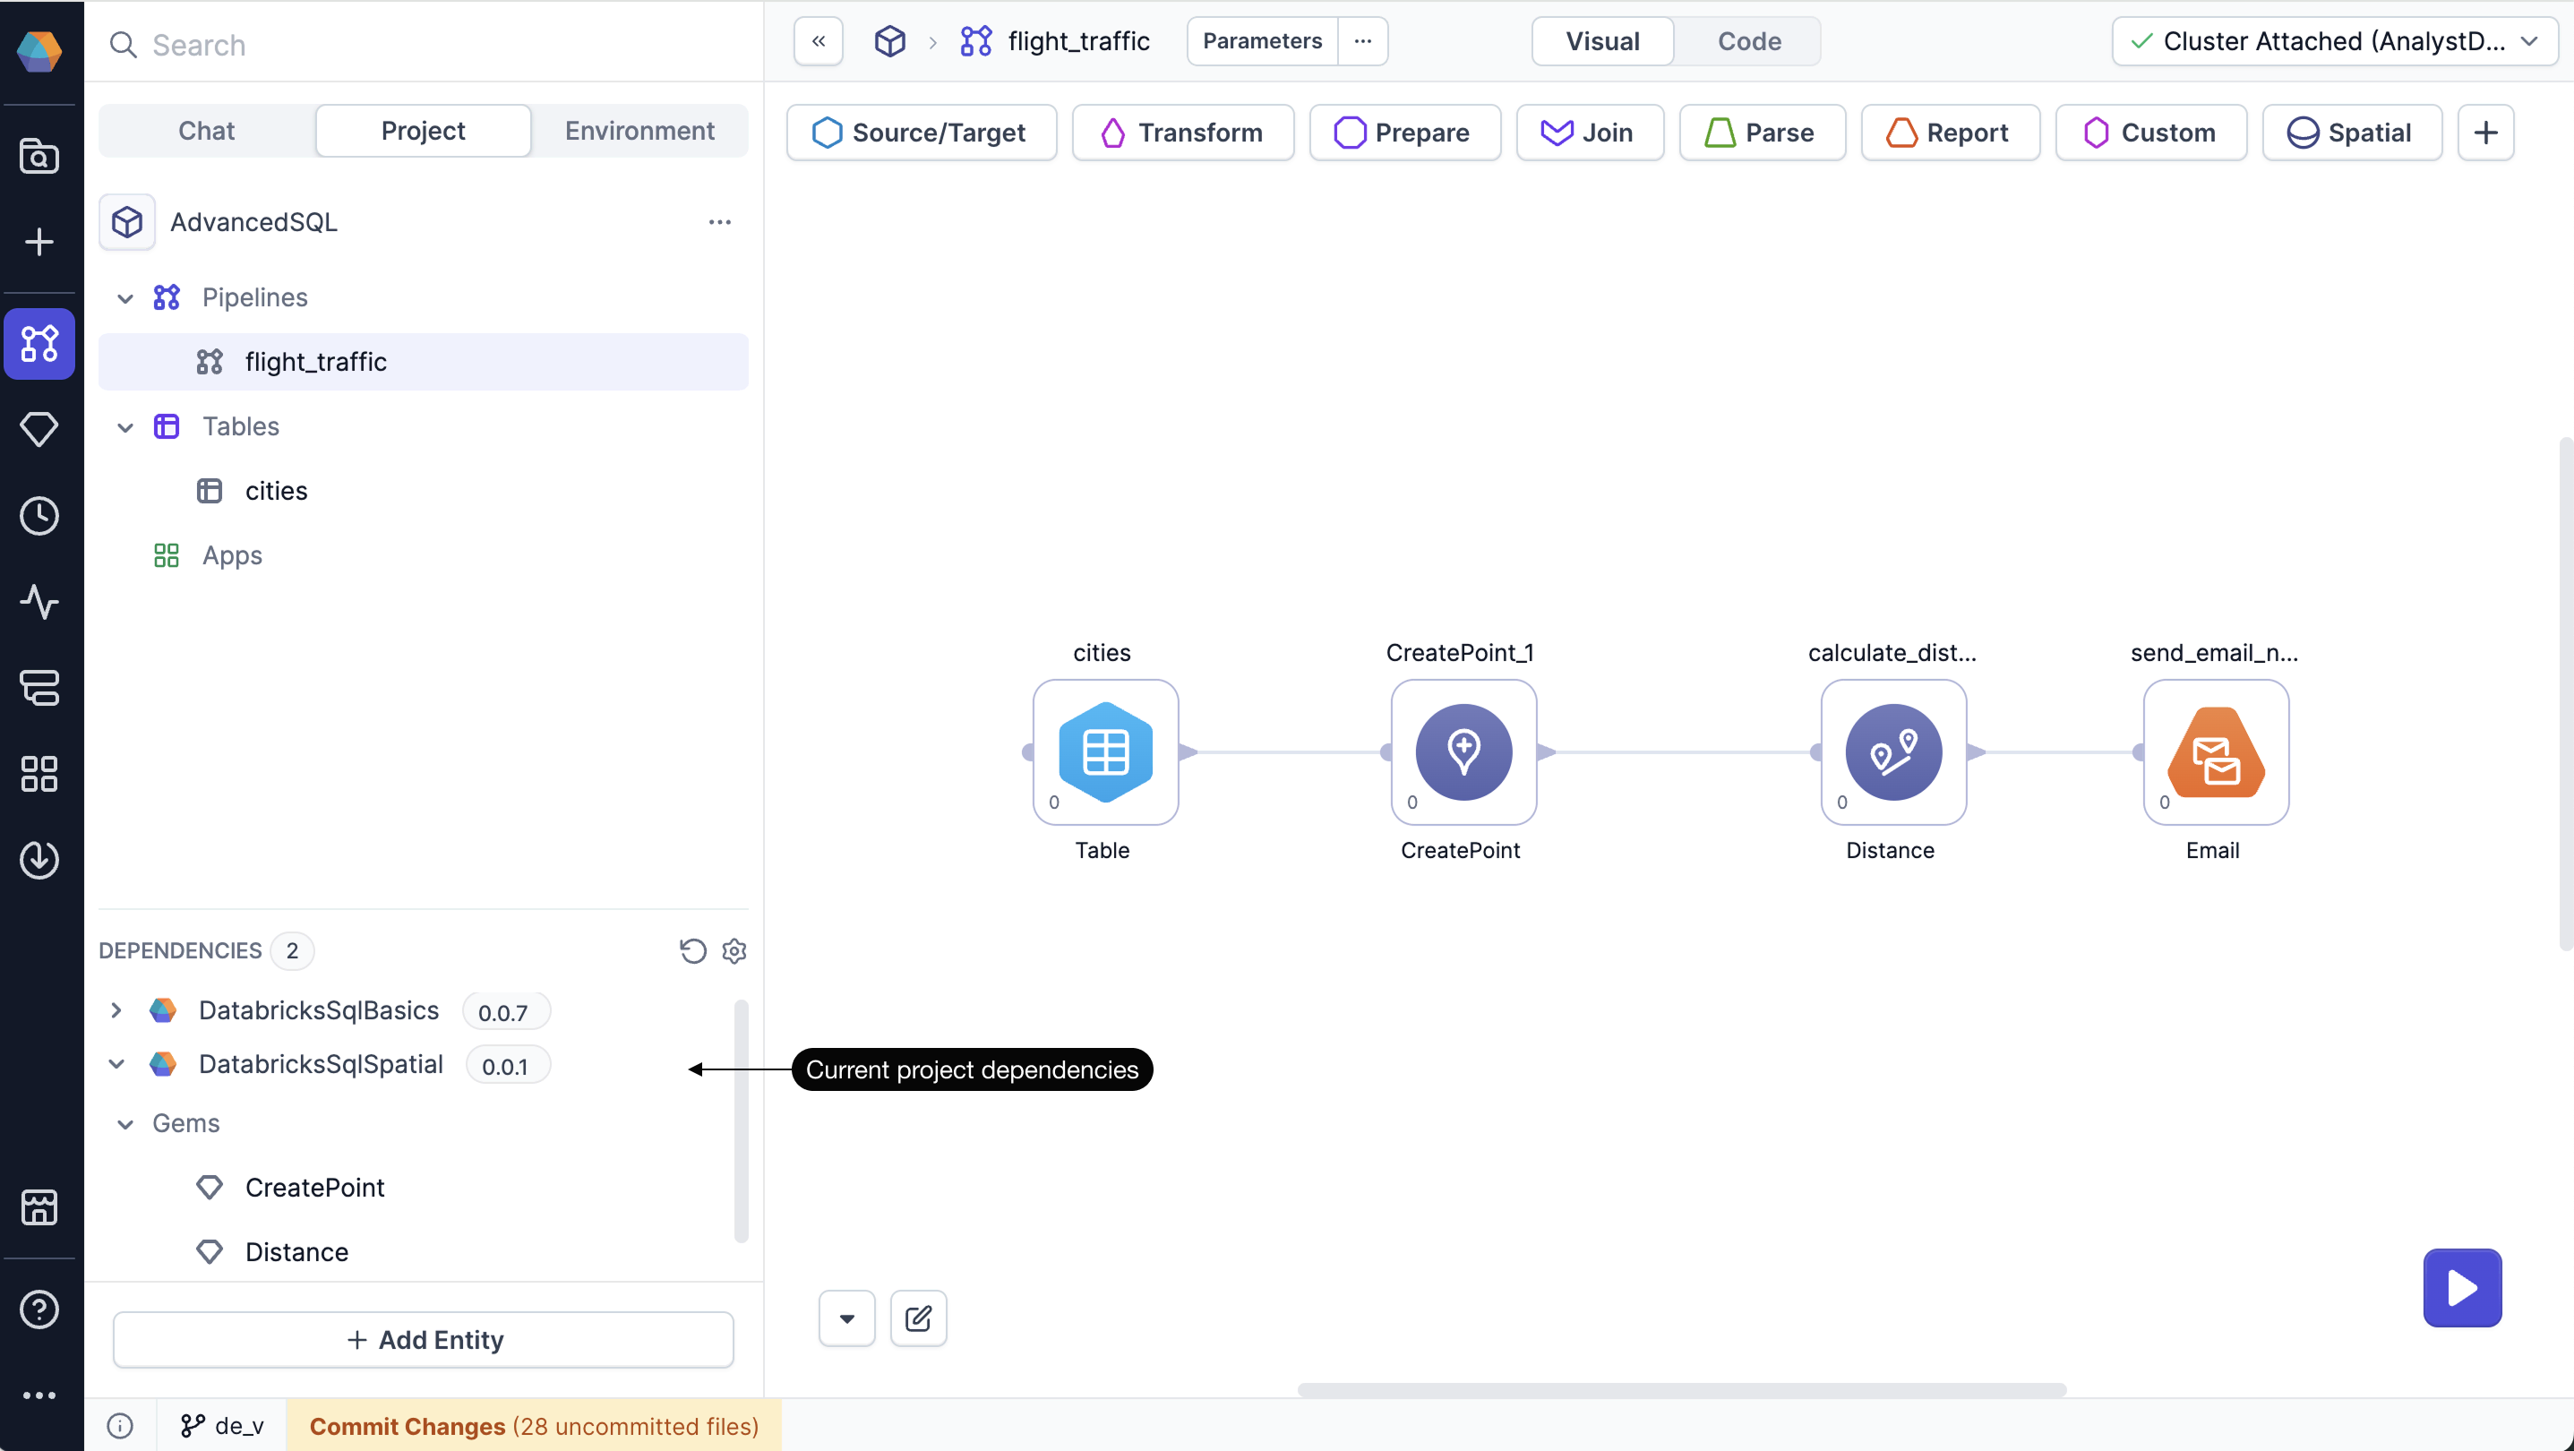Collapse the DatabricksSqlSpatial dependency
This screenshot has height=1451, width=2574.
[116, 1064]
